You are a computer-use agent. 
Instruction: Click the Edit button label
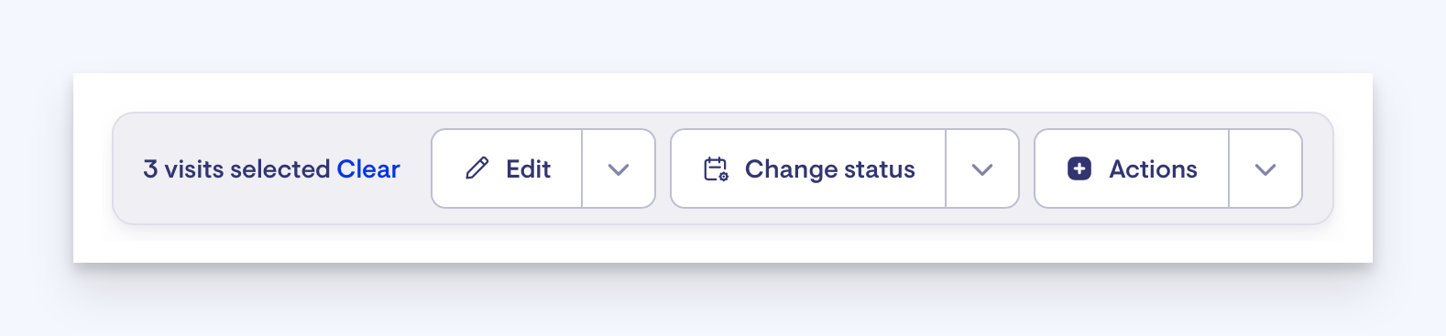point(528,168)
